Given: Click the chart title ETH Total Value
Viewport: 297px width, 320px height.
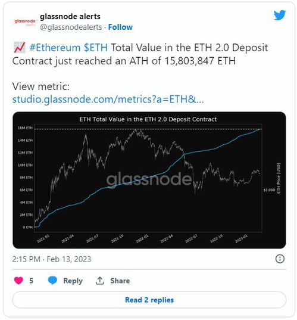Looking at the screenshot, I should (148, 119).
